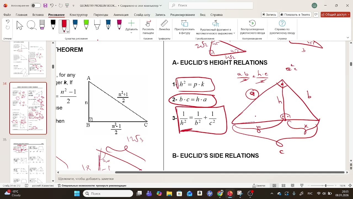Toggle Draw with Touch (Рисовать пальцем)
This screenshot has width=353, height=199.
coord(148,27)
